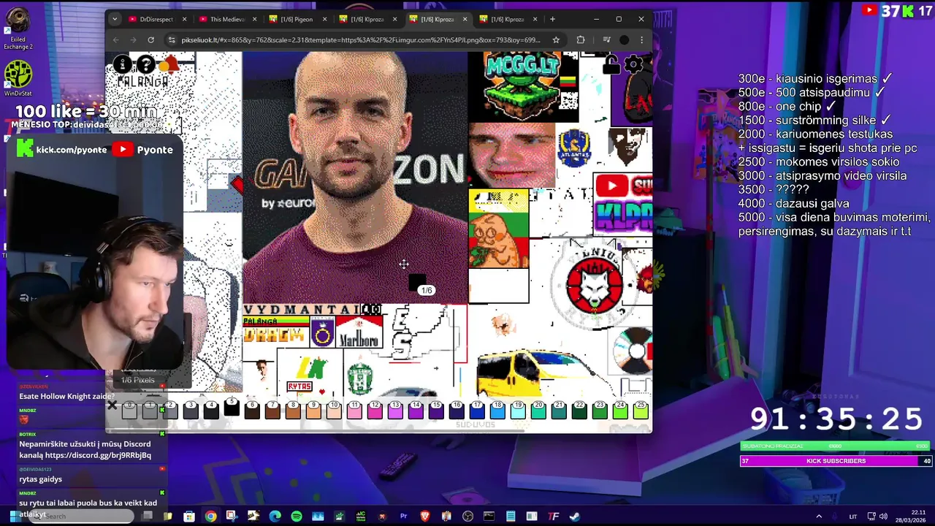Open a new browser tab
Viewport: 935px width, 526px height.
552,19
